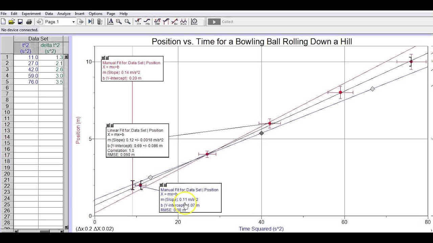Open the Help menu
The width and height of the screenshot is (433, 243).
pos(123,14)
